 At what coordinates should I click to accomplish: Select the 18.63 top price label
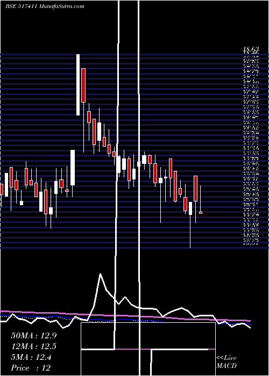point(251,50)
